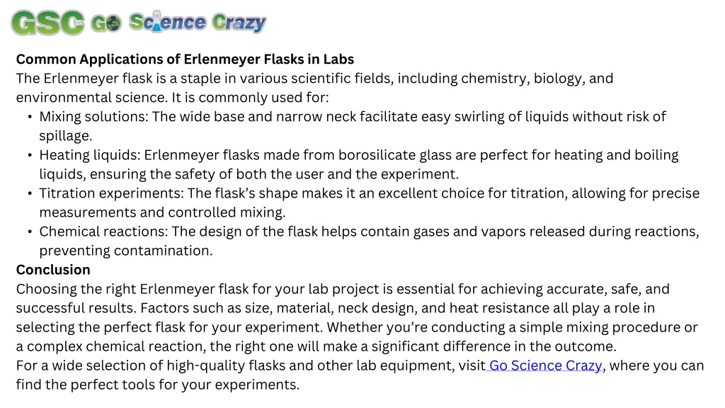Screen dimensions: 725x408
Task: Click the 'Chemical reactions:' label text
Action: point(103,232)
